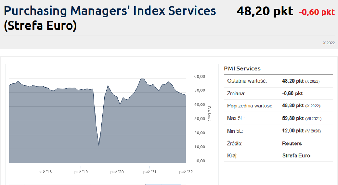Click the Poprzednia wartość 48,80 pkt value
338x185 pixels.
tap(293, 106)
